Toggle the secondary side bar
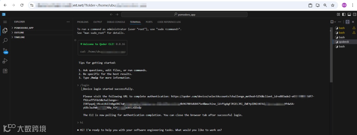 (x=354, y=14)
